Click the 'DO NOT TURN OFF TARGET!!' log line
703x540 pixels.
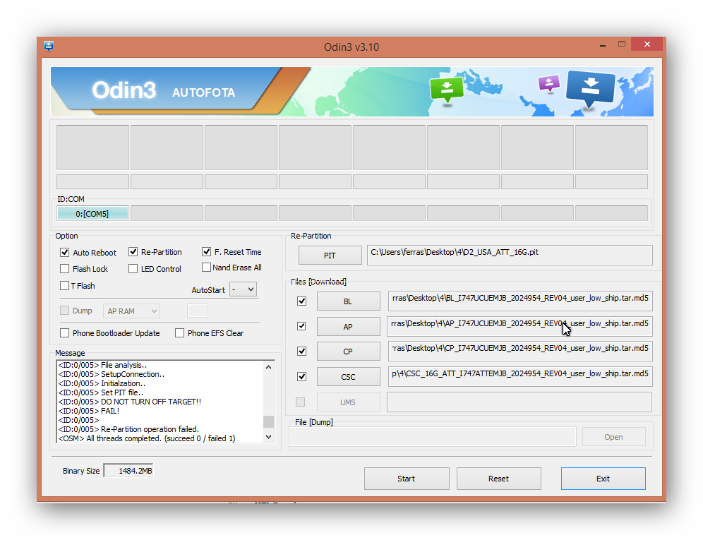click(130, 402)
